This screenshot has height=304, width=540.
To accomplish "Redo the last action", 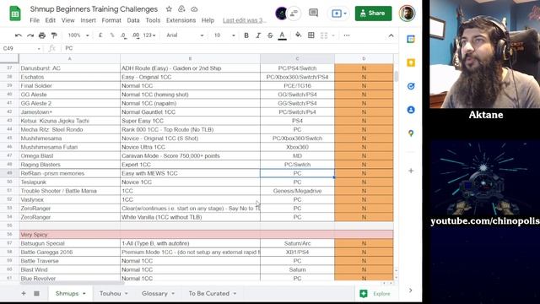I will point(30,35).
